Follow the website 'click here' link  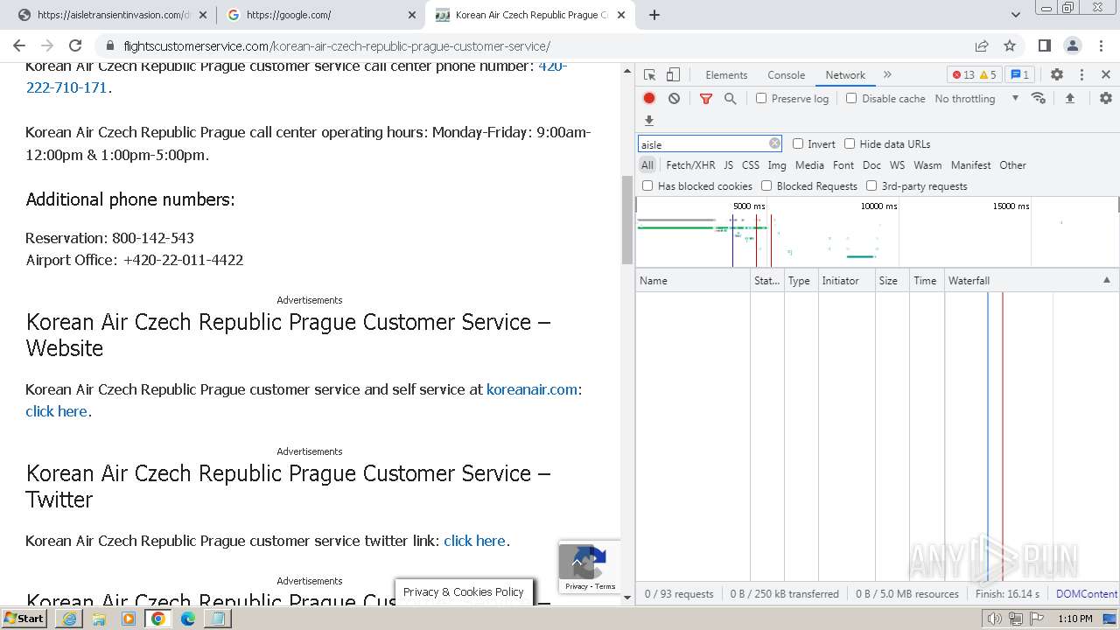[57, 411]
